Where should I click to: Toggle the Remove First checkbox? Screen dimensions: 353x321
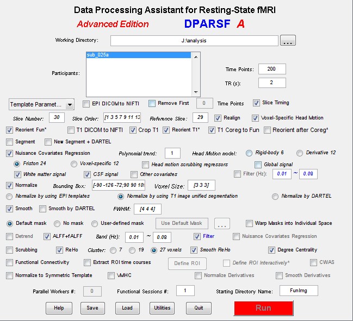(152, 103)
